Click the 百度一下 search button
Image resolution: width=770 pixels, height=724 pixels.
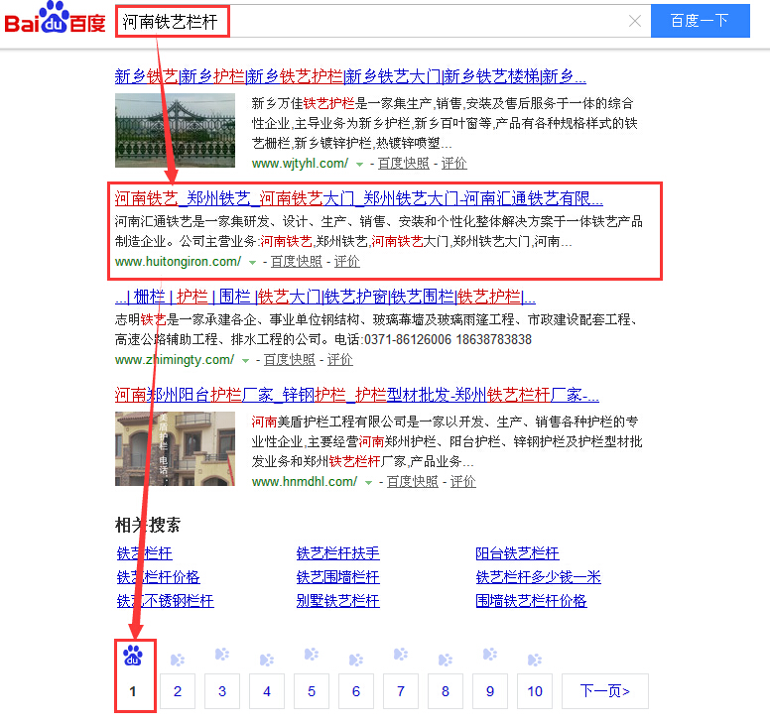click(700, 21)
